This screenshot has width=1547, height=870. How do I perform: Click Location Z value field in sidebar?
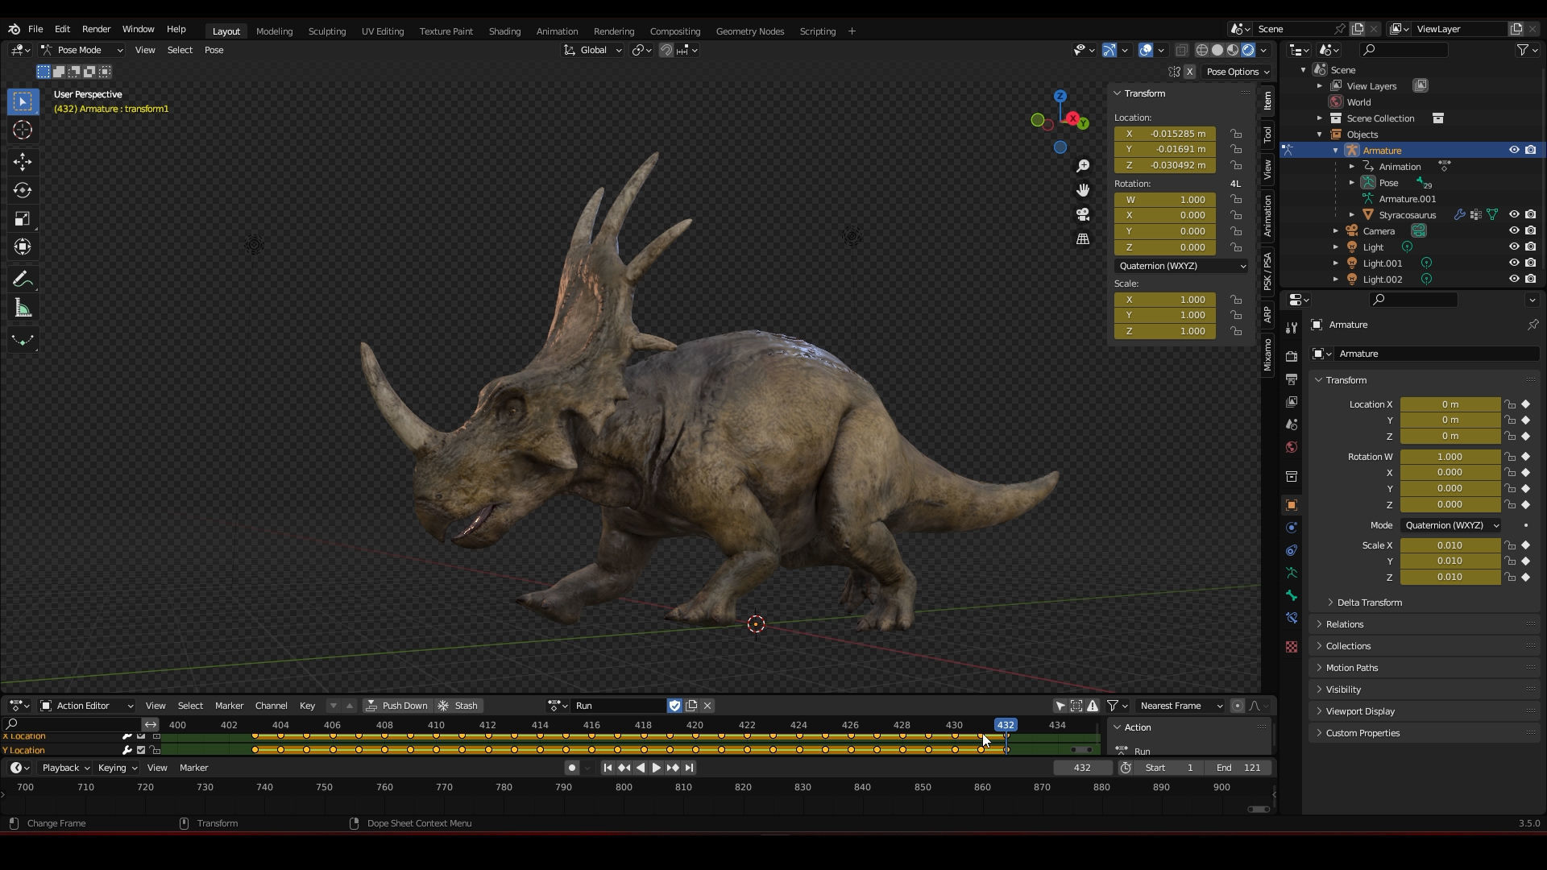[x=1165, y=165]
